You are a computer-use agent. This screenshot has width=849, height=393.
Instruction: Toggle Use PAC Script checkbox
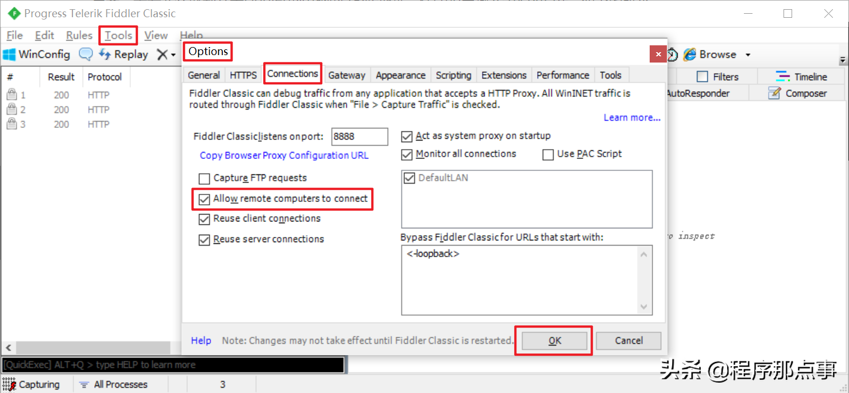[548, 154]
